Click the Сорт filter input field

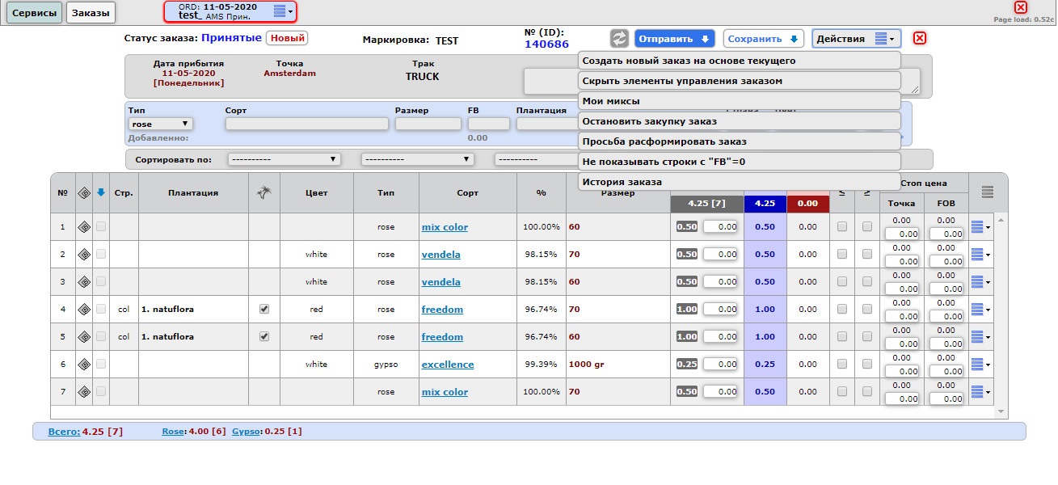click(x=306, y=124)
